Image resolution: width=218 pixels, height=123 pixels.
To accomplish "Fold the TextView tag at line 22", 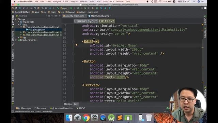I will pos(73,85).
